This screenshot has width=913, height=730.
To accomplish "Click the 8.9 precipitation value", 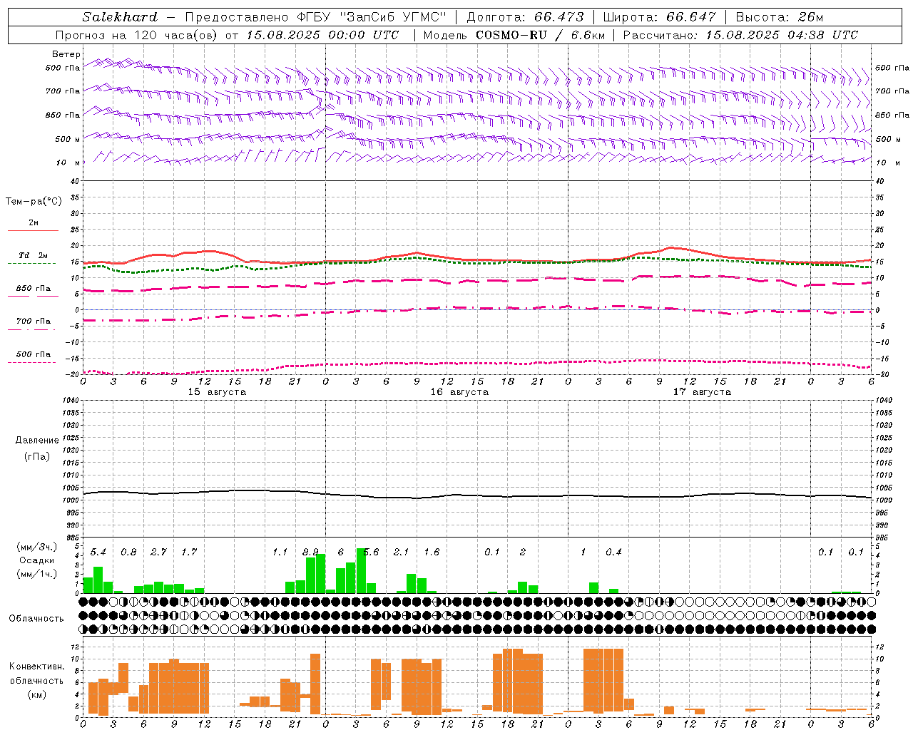I will click(310, 552).
